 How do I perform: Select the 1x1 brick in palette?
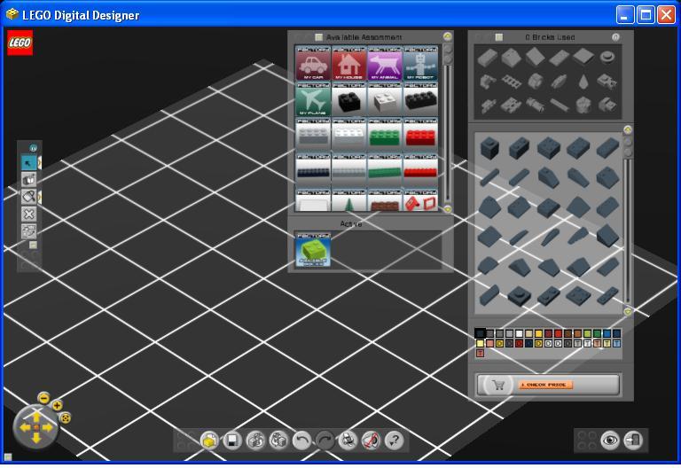[489, 149]
